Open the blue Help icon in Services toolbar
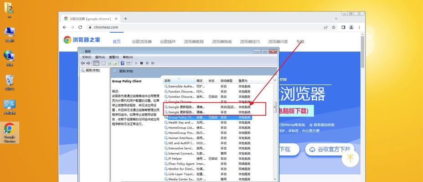Image resolution: width=423 pixels, height=182 pixels. click(123, 63)
